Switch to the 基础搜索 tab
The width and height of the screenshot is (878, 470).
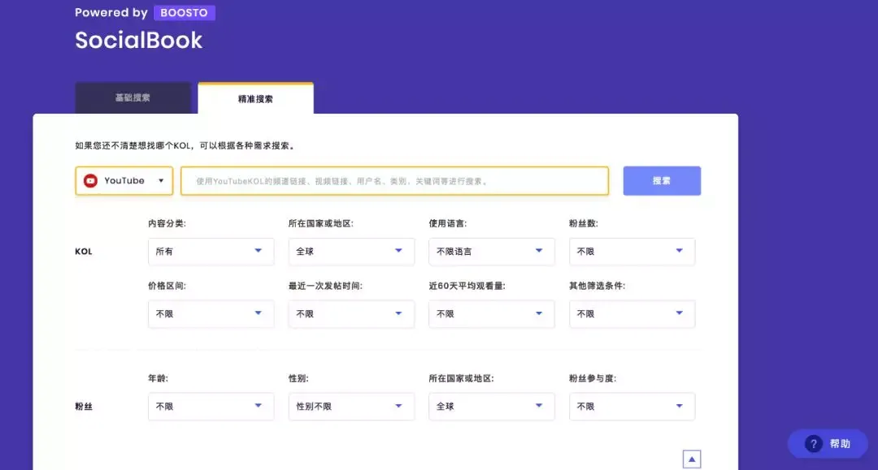coord(133,98)
